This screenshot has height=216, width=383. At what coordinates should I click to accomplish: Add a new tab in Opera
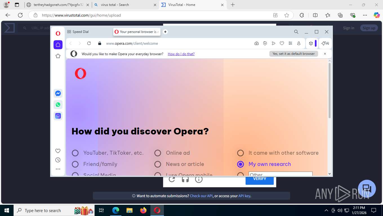point(165,32)
